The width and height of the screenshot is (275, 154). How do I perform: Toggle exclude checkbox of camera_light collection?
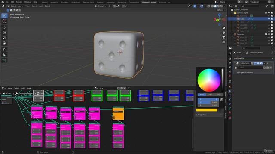click(x=266, y=13)
